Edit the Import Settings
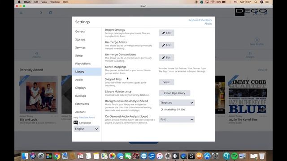 point(166,33)
